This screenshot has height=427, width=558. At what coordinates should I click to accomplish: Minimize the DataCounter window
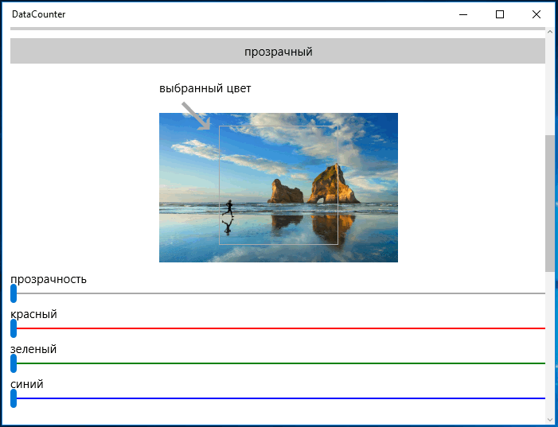pyautogui.click(x=463, y=14)
